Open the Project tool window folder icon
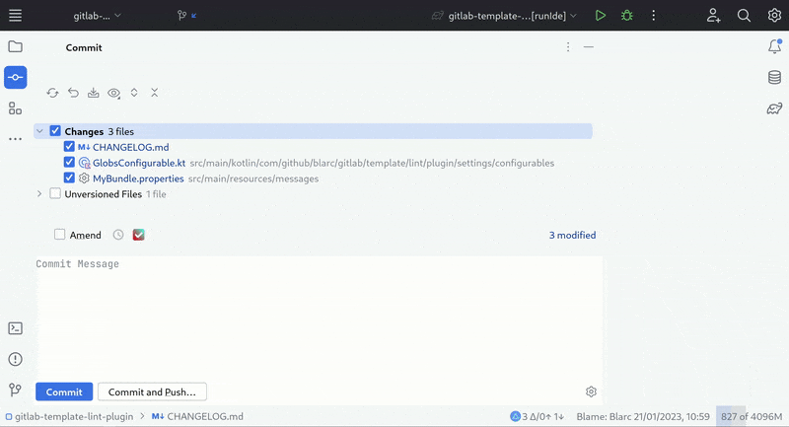The width and height of the screenshot is (789, 427). click(x=15, y=46)
